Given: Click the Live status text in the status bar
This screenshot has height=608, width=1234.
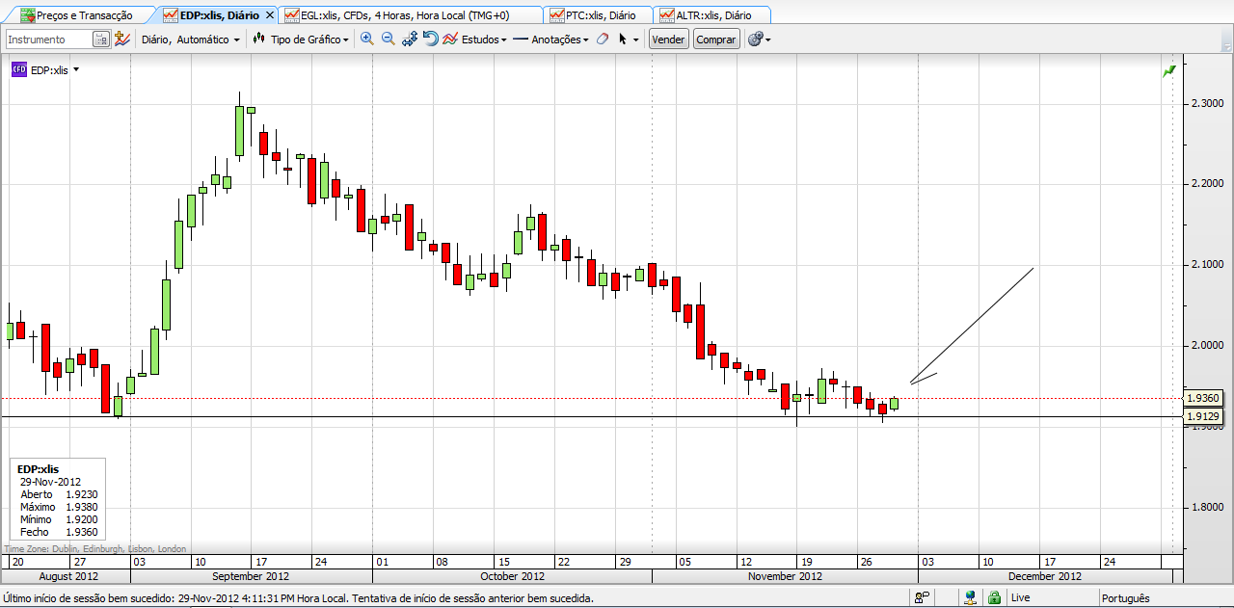Looking at the screenshot, I should (x=1020, y=598).
